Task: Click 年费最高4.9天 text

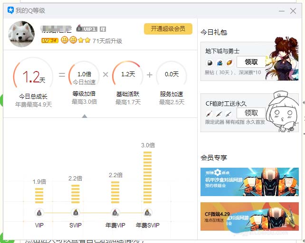Action: [x=33, y=105]
